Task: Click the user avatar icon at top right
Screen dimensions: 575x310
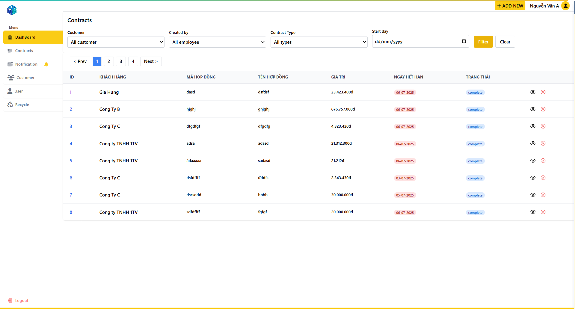Action: (565, 6)
